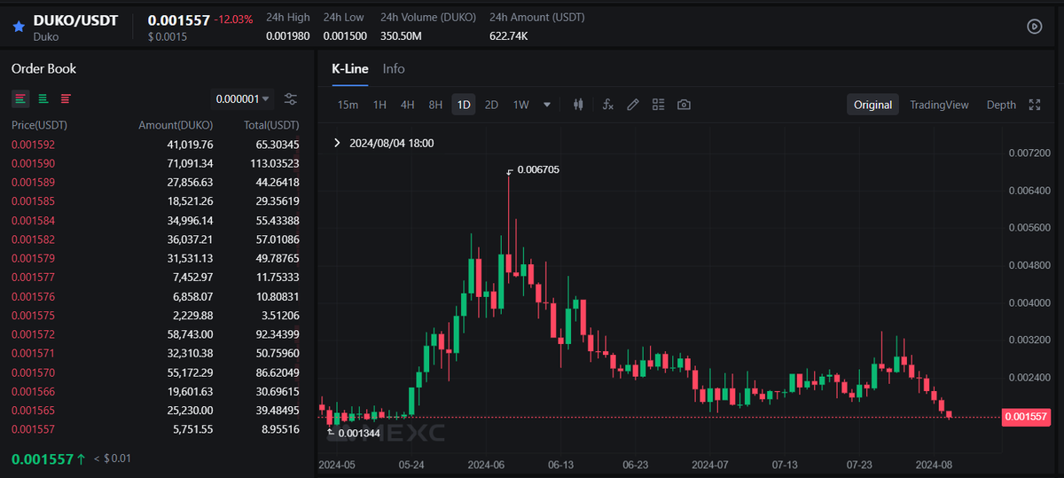The width and height of the screenshot is (1064, 478).
Task: Select the 2D chart interval
Action: tap(491, 105)
